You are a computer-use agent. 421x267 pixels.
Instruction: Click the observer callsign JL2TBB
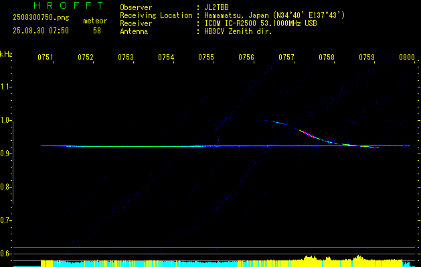(216, 7)
